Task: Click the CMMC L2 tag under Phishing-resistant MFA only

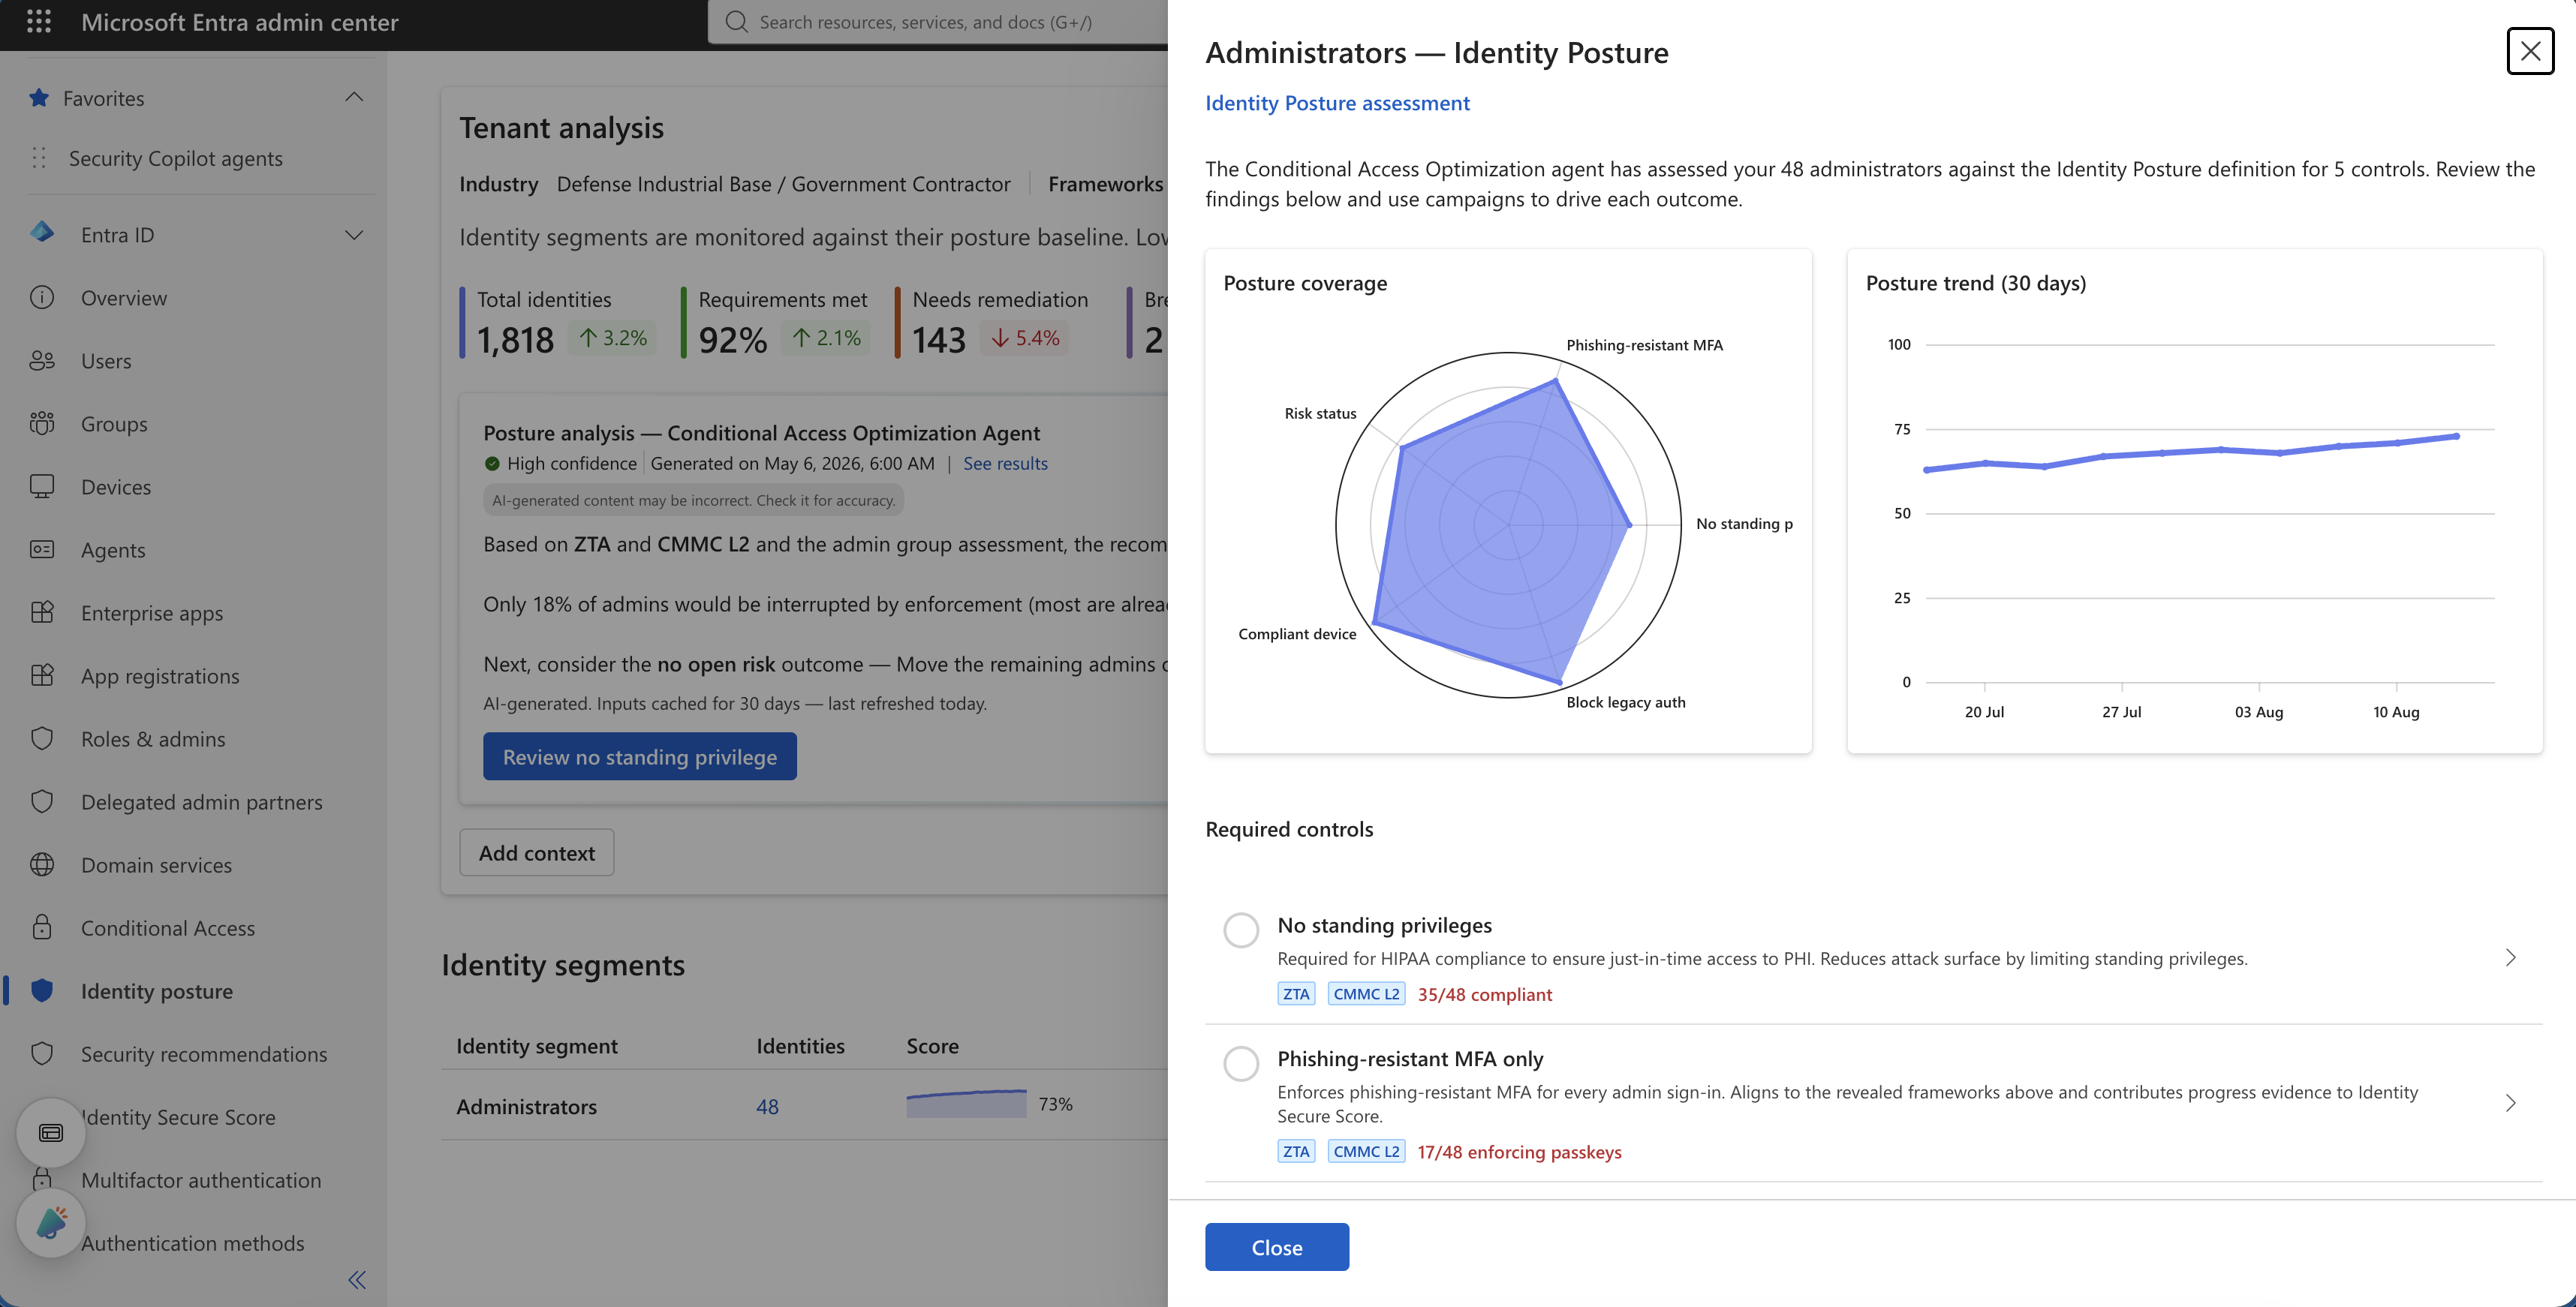Action: (x=1366, y=1151)
